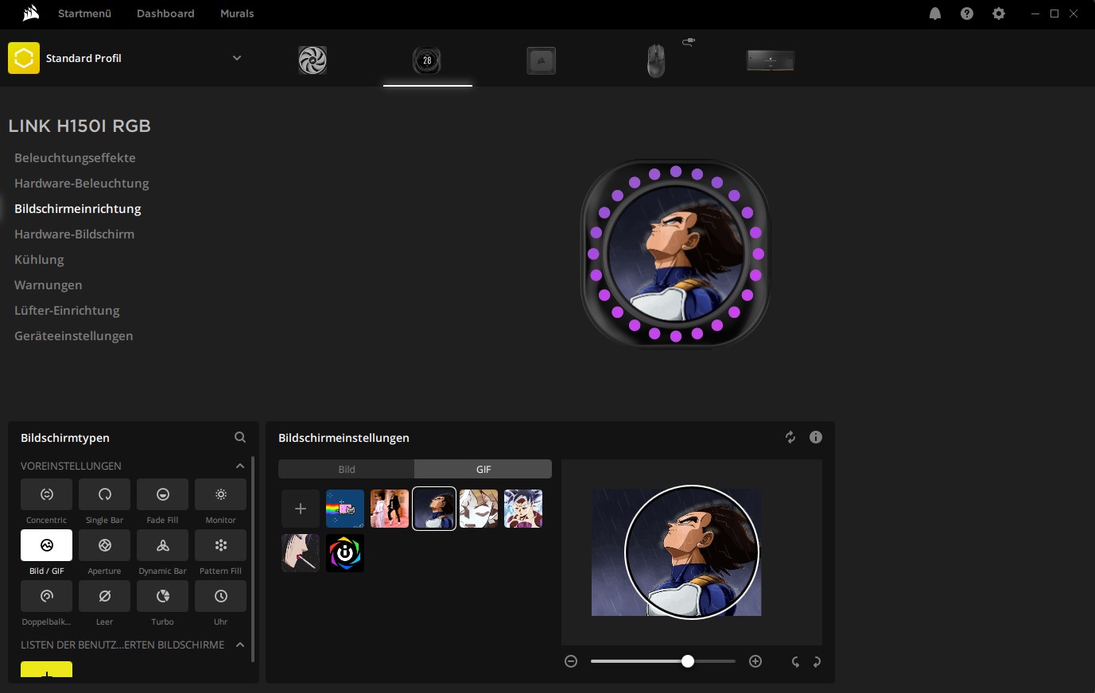
Task: Open Beleuchtungseffekte page
Action: [75, 158]
